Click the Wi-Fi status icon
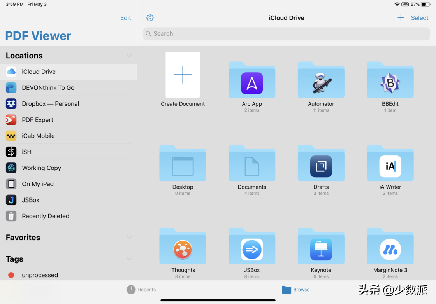This screenshot has height=304, width=436. click(x=397, y=4)
